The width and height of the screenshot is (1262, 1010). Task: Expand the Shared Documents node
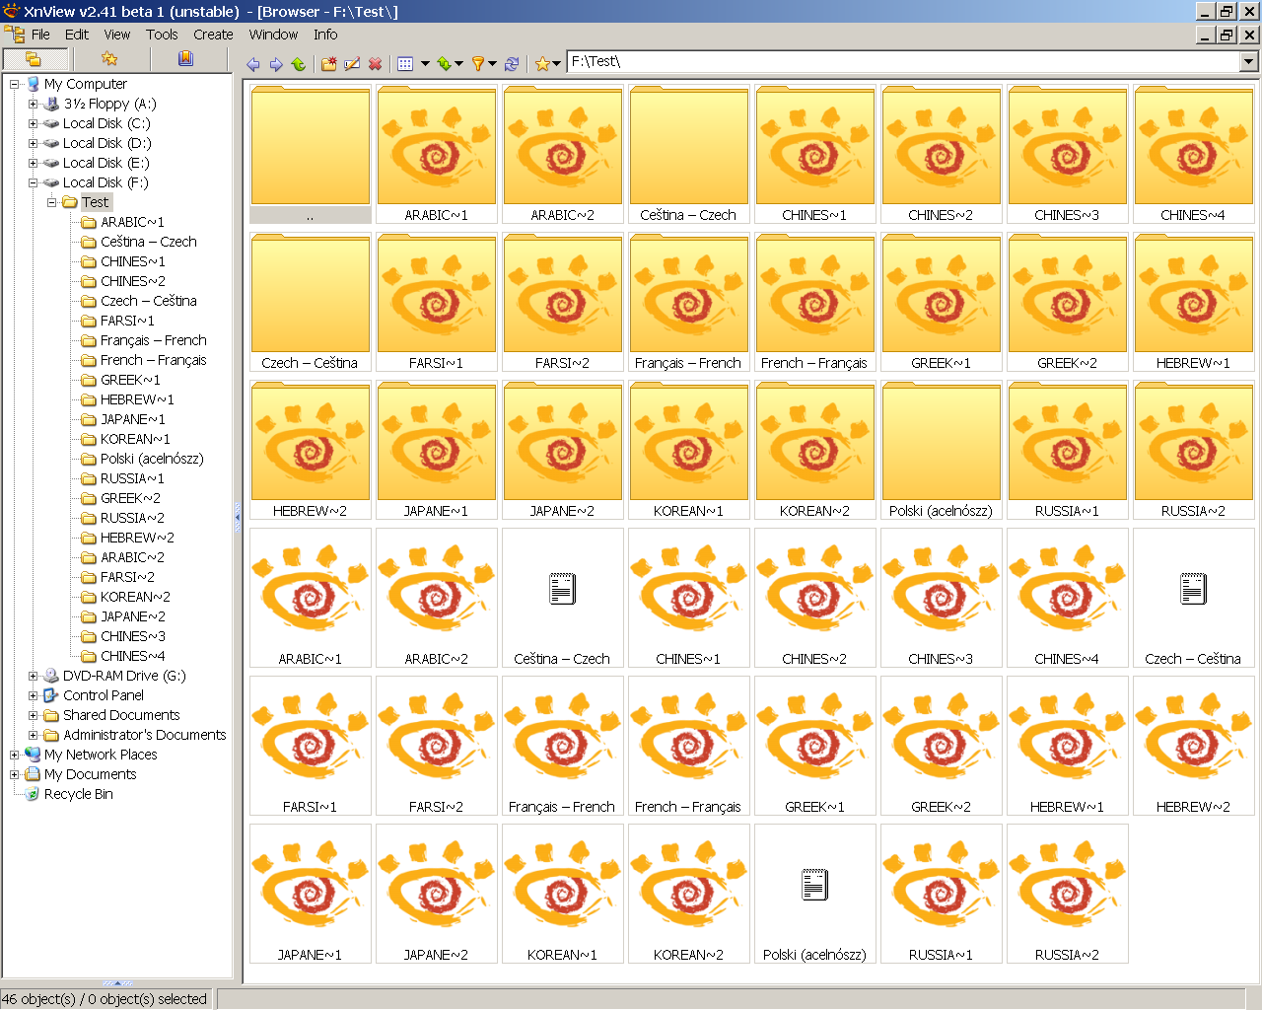coord(33,715)
